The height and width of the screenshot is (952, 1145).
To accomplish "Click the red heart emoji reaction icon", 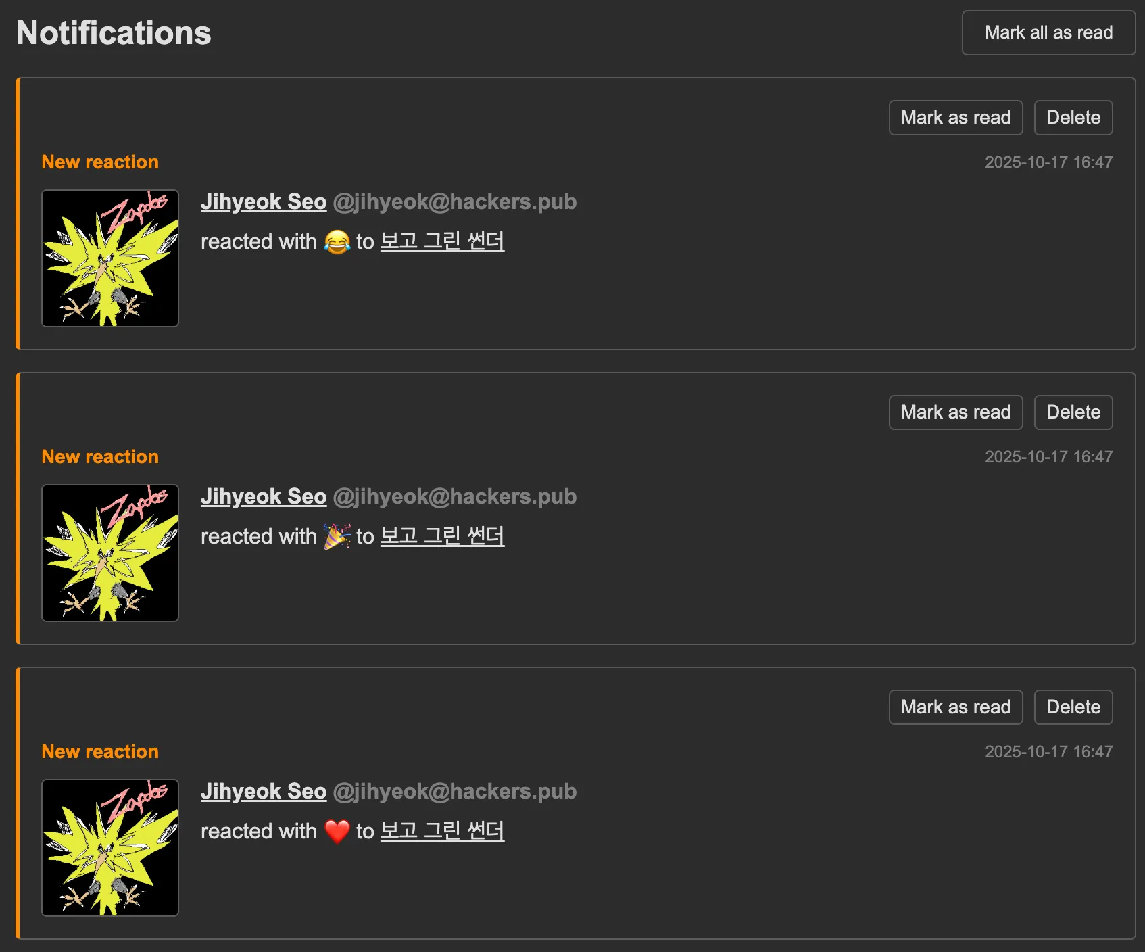I will coord(337,831).
